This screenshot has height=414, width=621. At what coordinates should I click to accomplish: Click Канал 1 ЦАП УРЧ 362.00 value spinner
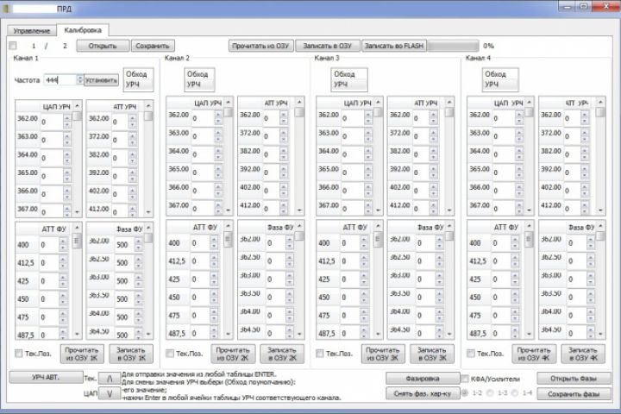67,122
